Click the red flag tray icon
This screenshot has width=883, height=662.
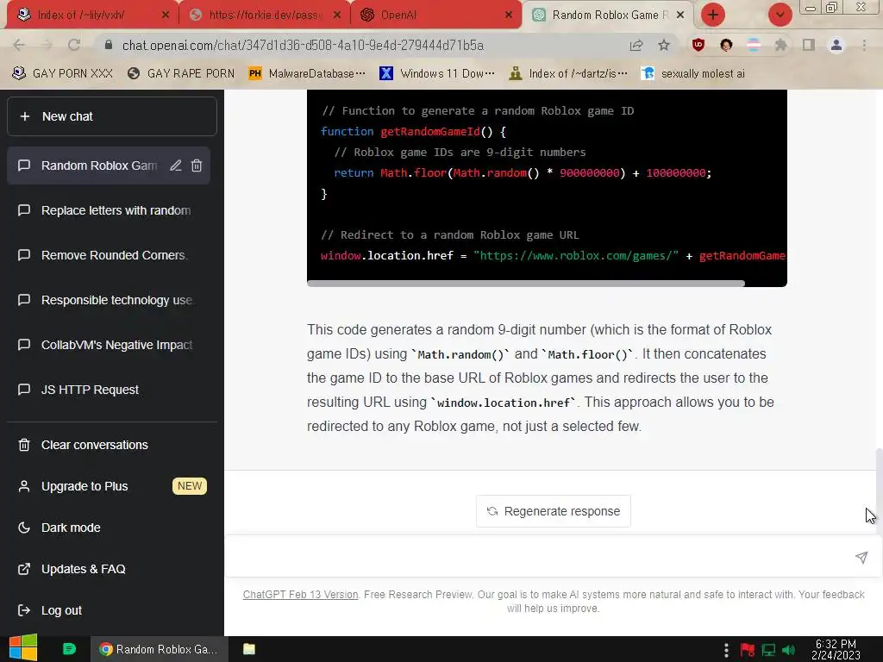pyautogui.click(x=748, y=650)
